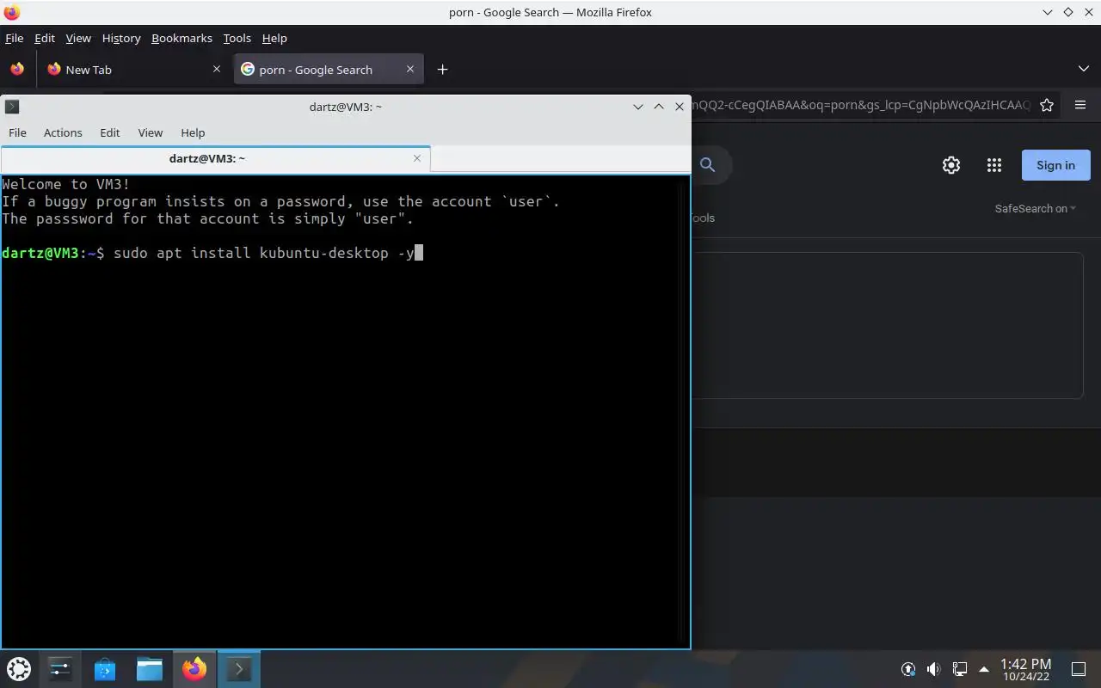
Task: Launch Discover software center from taskbar
Action: point(105,668)
